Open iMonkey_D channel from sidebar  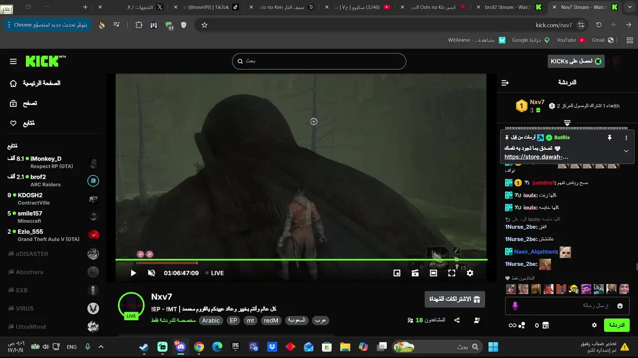click(x=54, y=163)
